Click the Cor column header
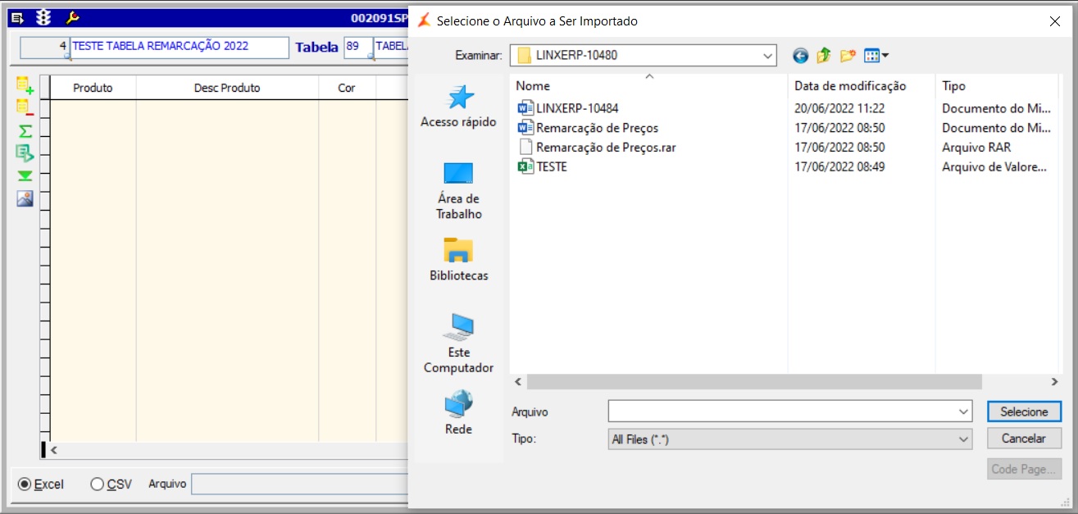This screenshot has height=514, width=1078. coord(347,88)
